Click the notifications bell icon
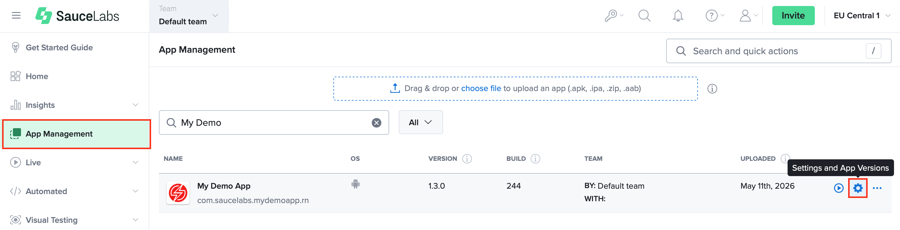The width and height of the screenshot is (900, 230). (678, 16)
